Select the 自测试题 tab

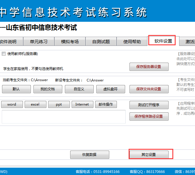point(101,41)
